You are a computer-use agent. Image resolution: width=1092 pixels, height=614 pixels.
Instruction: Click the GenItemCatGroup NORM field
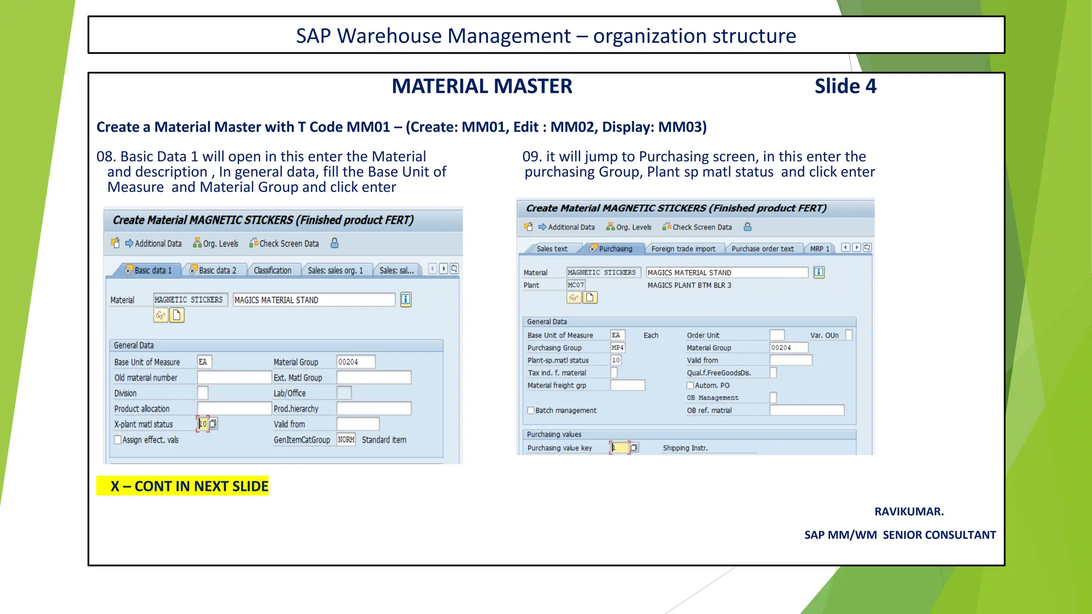tap(346, 440)
